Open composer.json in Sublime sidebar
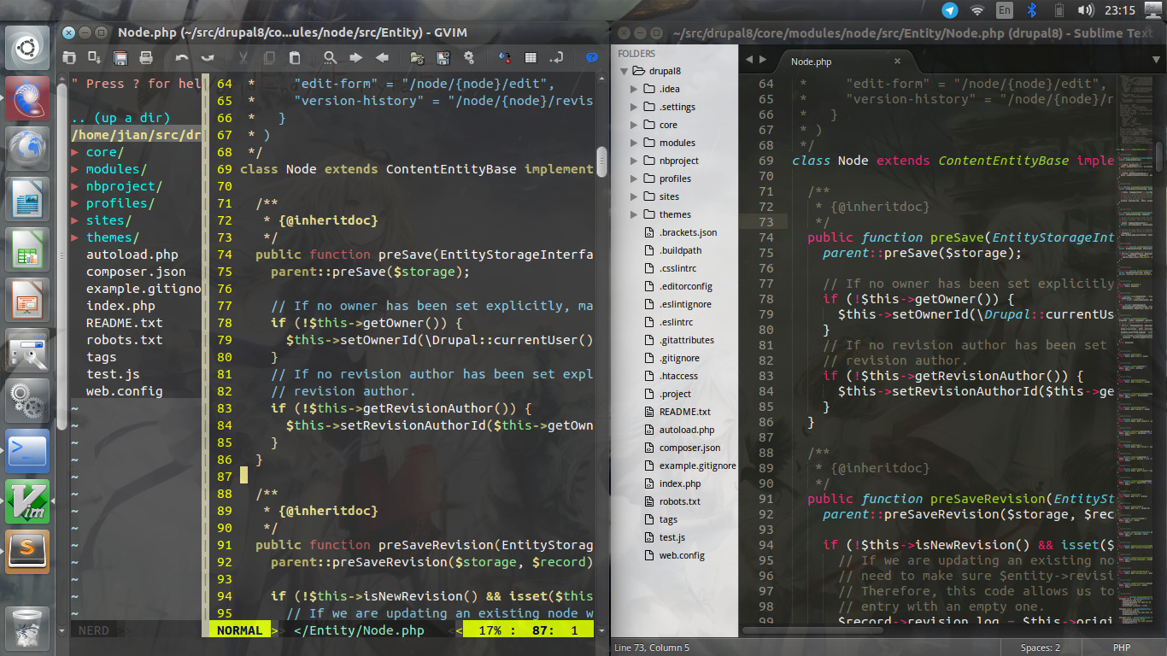The height and width of the screenshot is (656, 1167). (x=689, y=448)
